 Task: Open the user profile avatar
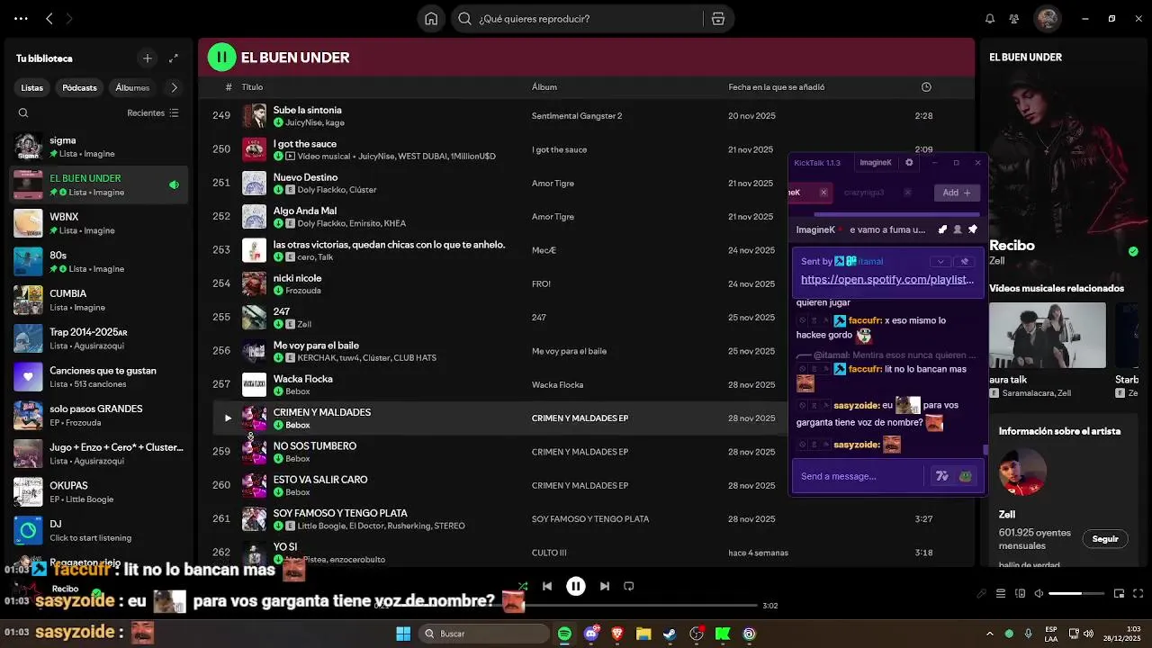tap(1047, 19)
